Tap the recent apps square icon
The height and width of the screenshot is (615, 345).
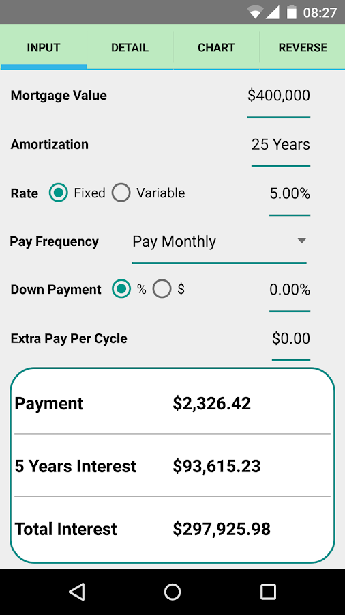point(269,592)
